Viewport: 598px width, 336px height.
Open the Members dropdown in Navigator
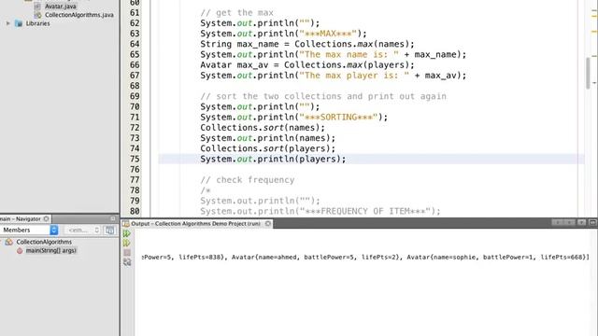tap(29, 231)
